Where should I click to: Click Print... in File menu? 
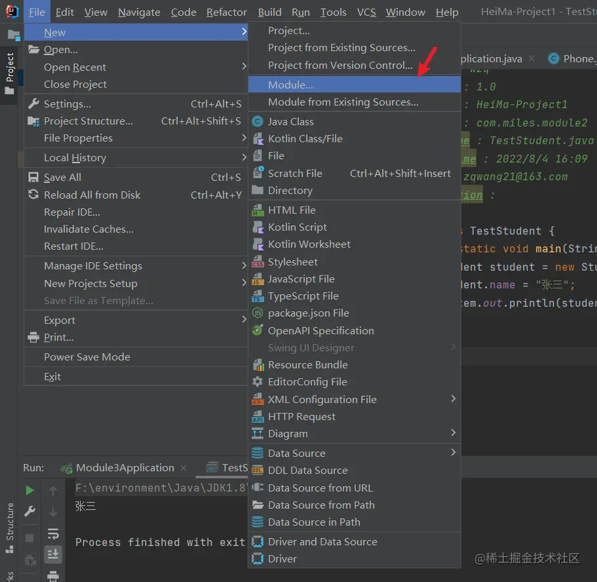pos(136,338)
